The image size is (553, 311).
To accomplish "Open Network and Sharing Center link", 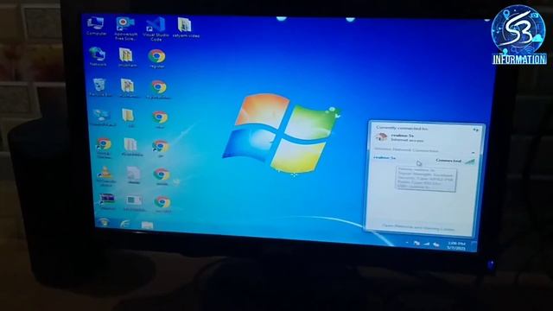I will pos(418,227).
